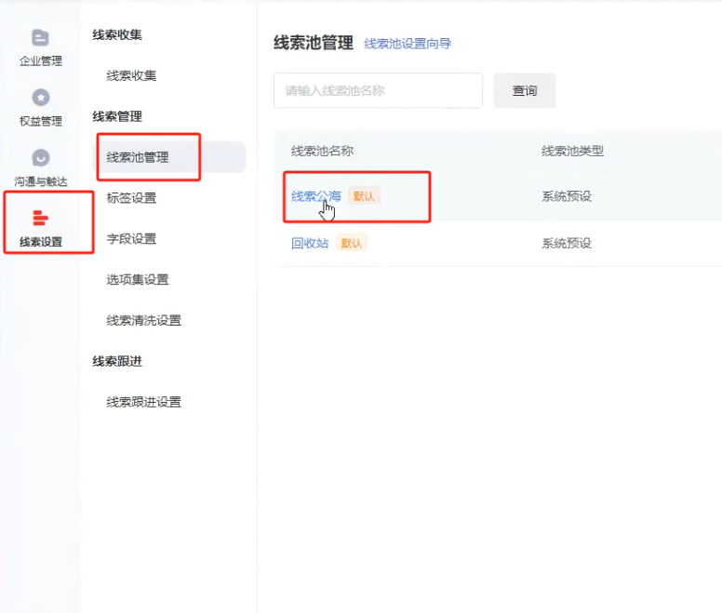Open the 线索公海 pool link
Image resolution: width=722 pixels, height=613 pixels.
click(x=315, y=196)
